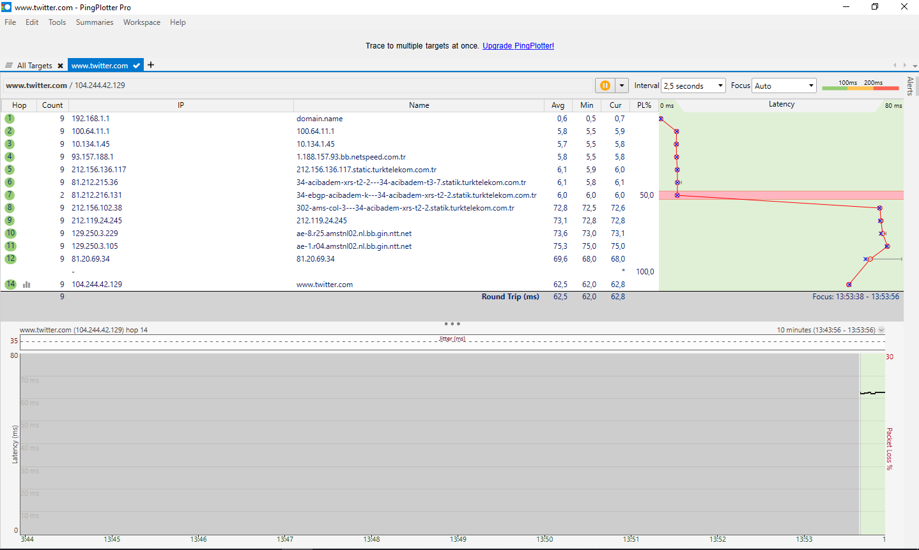Click the target address field for www.twitter.com
Image resolution: width=919 pixels, height=550 pixels.
point(297,85)
